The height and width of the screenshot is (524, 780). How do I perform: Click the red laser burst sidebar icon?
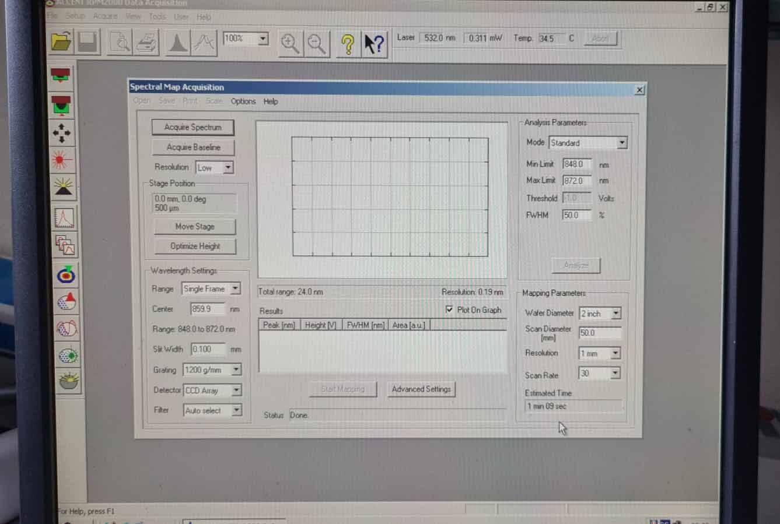tap(62, 160)
